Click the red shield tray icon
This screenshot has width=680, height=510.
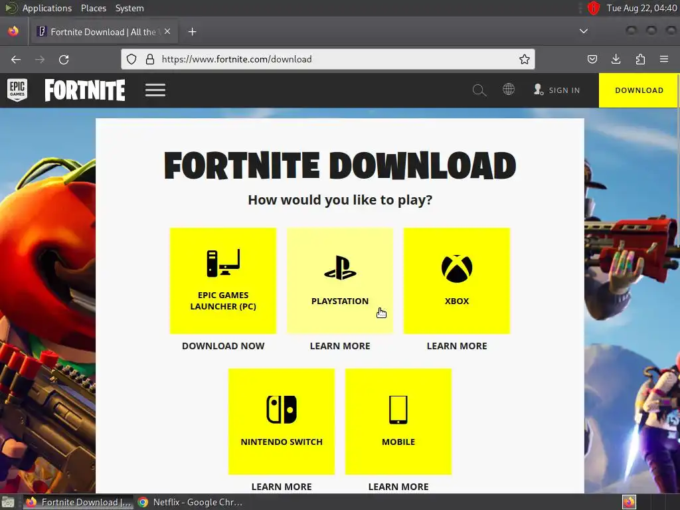point(594,8)
